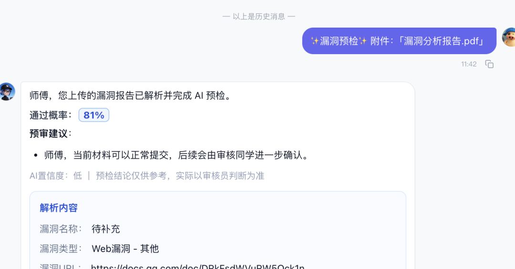This screenshot has width=515, height=269.
Task: Open the docs.qq.com vulnerability URL link
Action: (x=198, y=266)
